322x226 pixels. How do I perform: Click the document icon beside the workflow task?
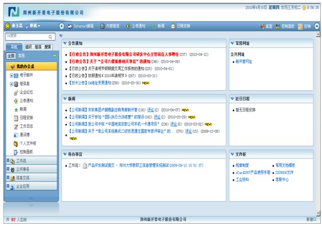(x=85, y=165)
